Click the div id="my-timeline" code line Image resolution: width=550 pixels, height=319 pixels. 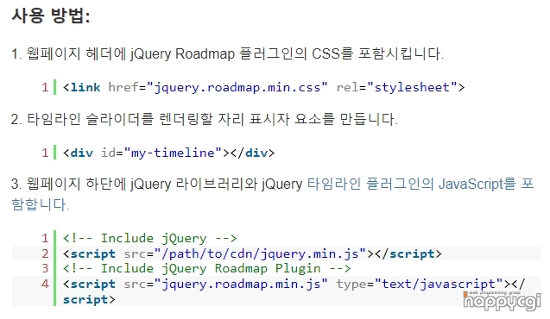click(168, 153)
